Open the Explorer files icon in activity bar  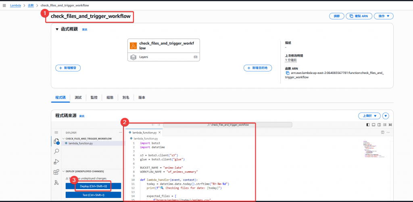pos(56,142)
